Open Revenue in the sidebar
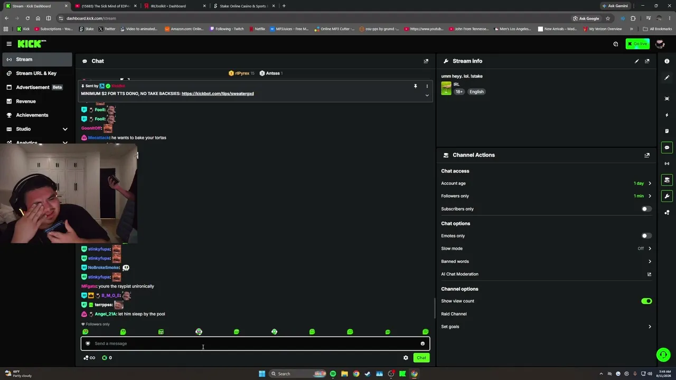Image resolution: width=676 pixels, height=380 pixels. click(37, 101)
